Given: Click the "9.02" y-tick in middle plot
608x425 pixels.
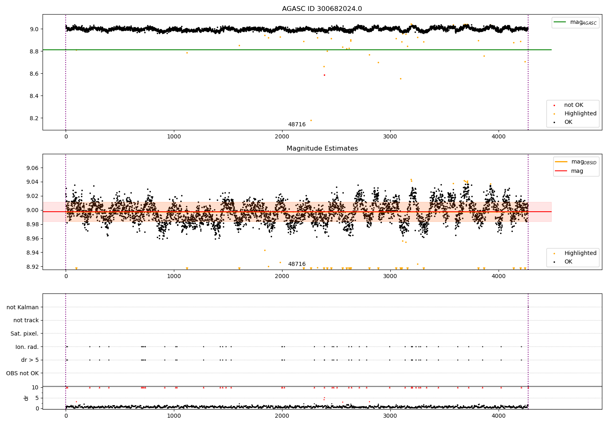Looking at the screenshot, I should (x=32, y=196).
